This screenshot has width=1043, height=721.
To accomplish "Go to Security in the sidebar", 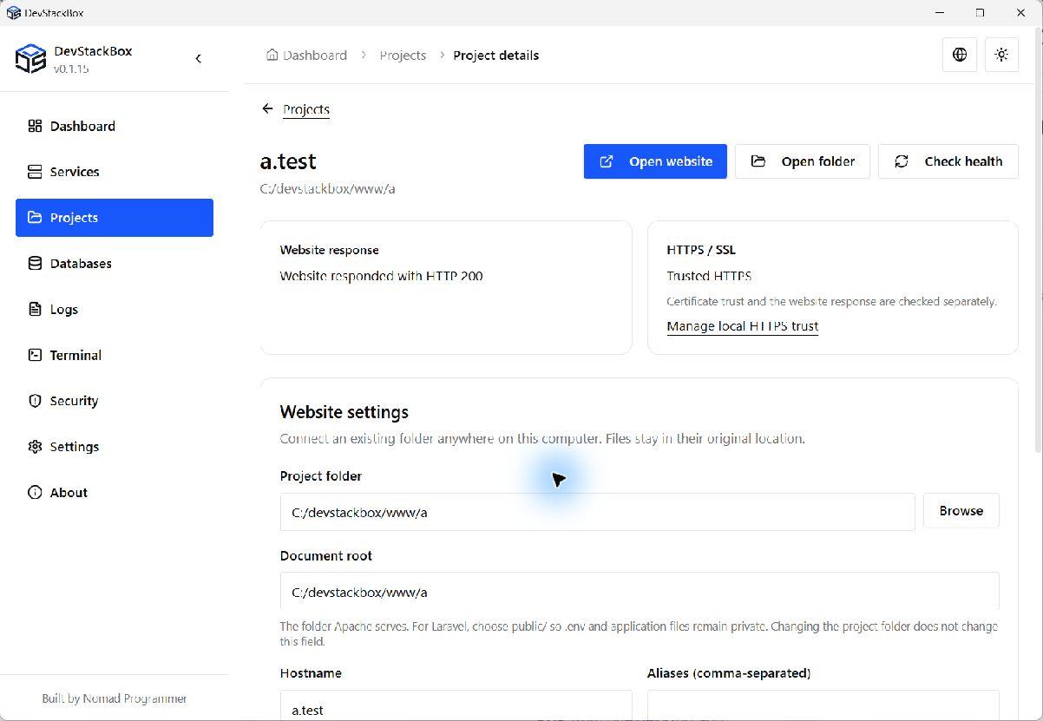I will point(115,401).
